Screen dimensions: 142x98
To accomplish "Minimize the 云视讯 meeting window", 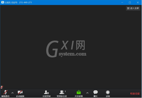I will [122, 3].
